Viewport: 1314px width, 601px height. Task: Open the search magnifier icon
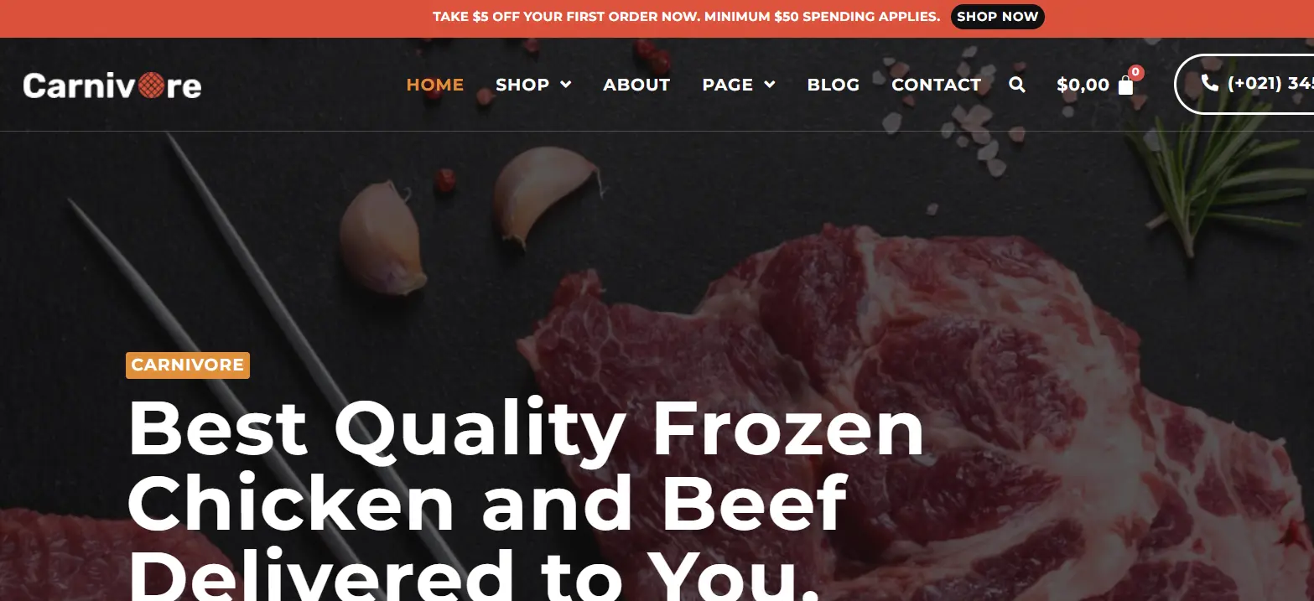click(x=1017, y=85)
